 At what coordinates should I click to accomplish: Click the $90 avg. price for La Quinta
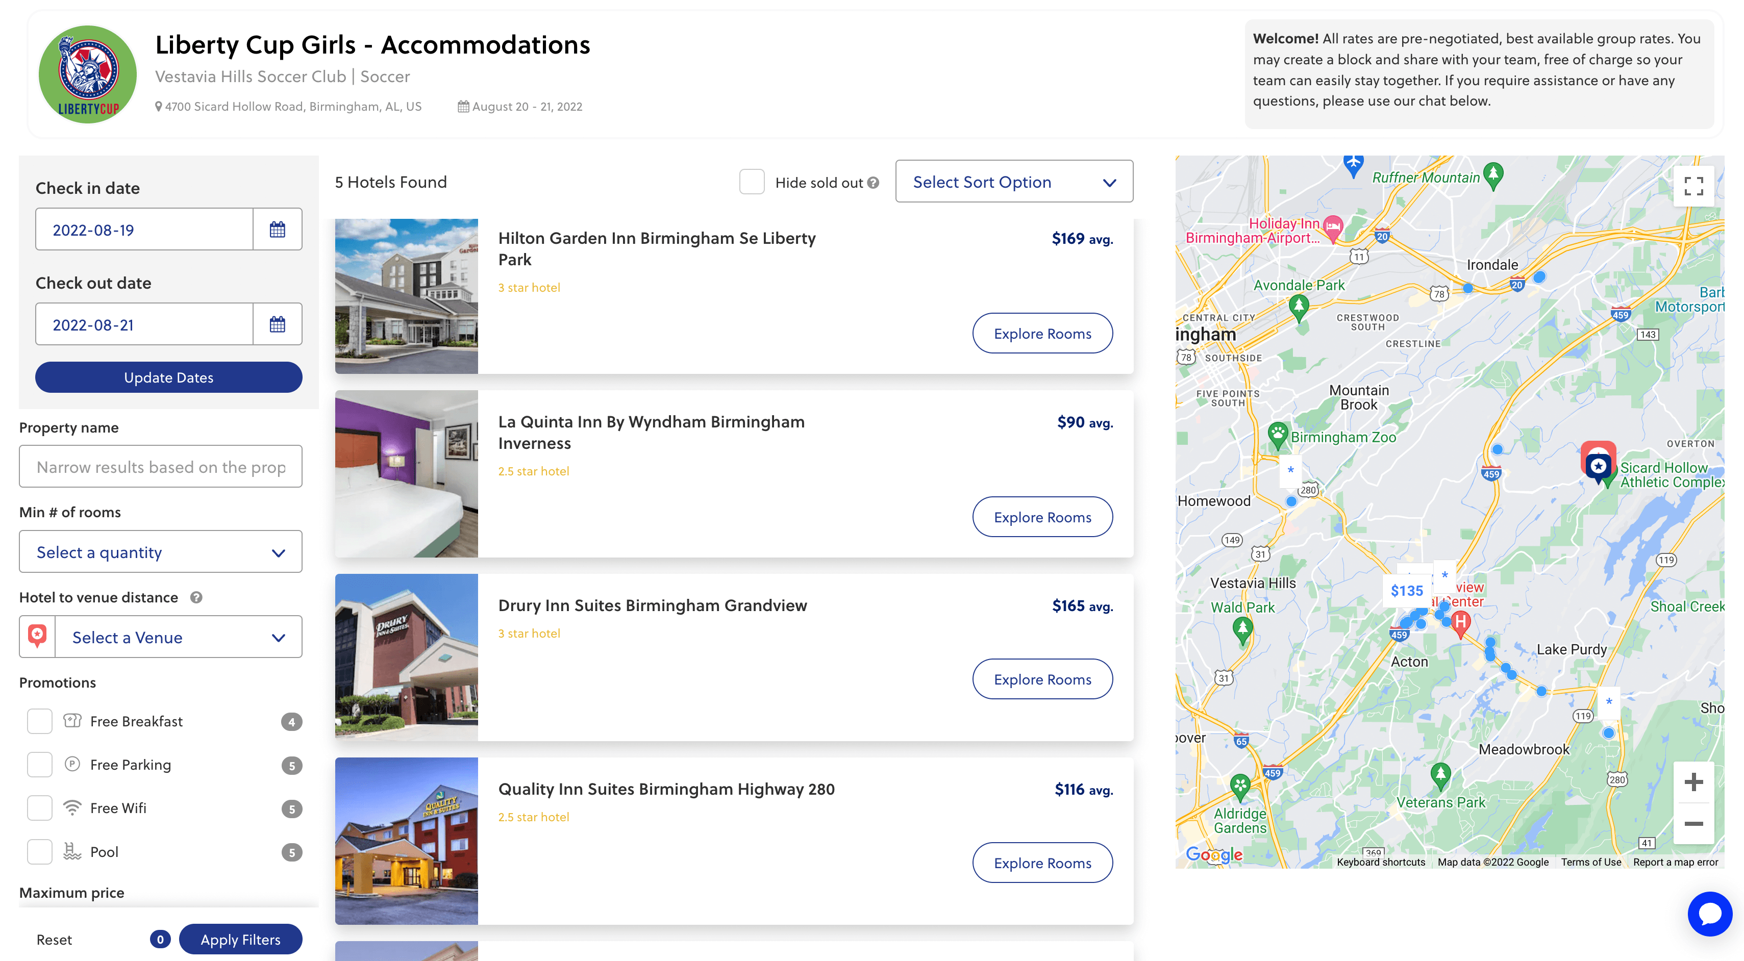pos(1085,422)
